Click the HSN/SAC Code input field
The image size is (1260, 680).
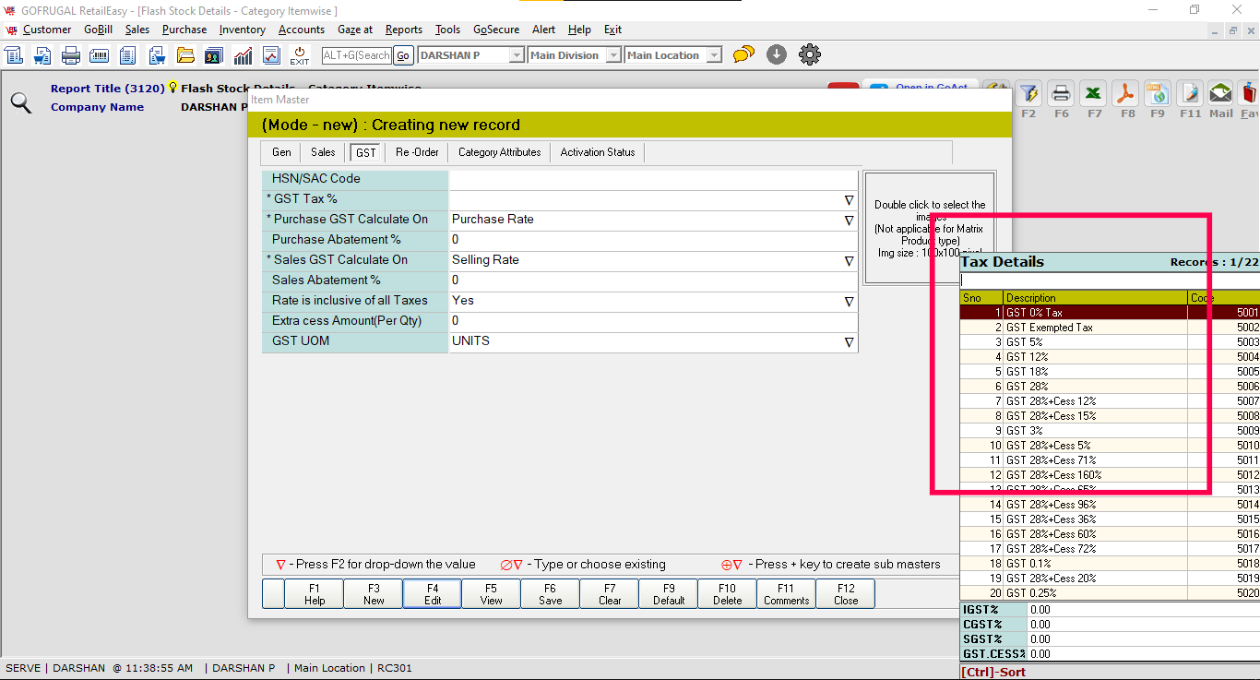652,179
